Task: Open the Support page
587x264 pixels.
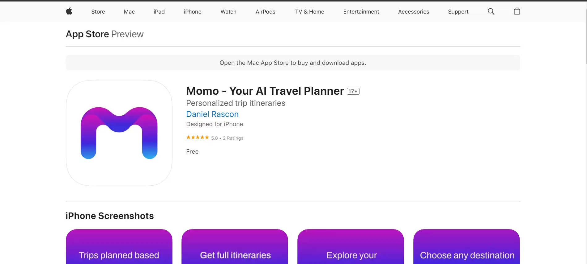Action: pyautogui.click(x=458, y=11)
